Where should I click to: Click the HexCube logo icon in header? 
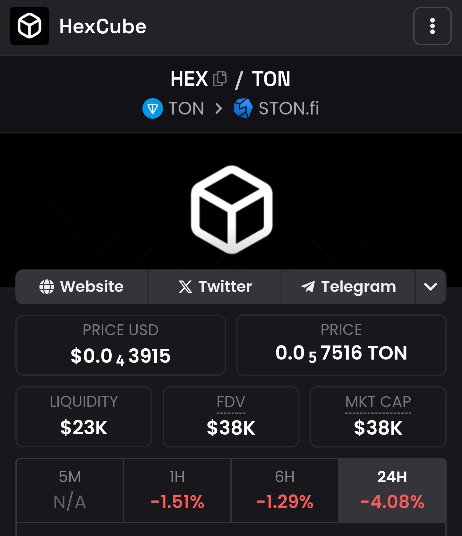click(x=30, y=26)
